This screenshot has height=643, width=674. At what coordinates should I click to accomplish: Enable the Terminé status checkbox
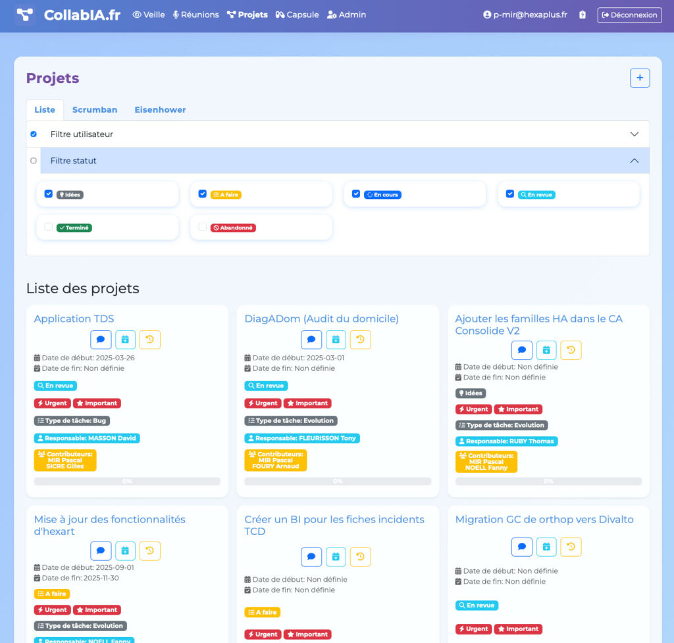pos(48,227)
